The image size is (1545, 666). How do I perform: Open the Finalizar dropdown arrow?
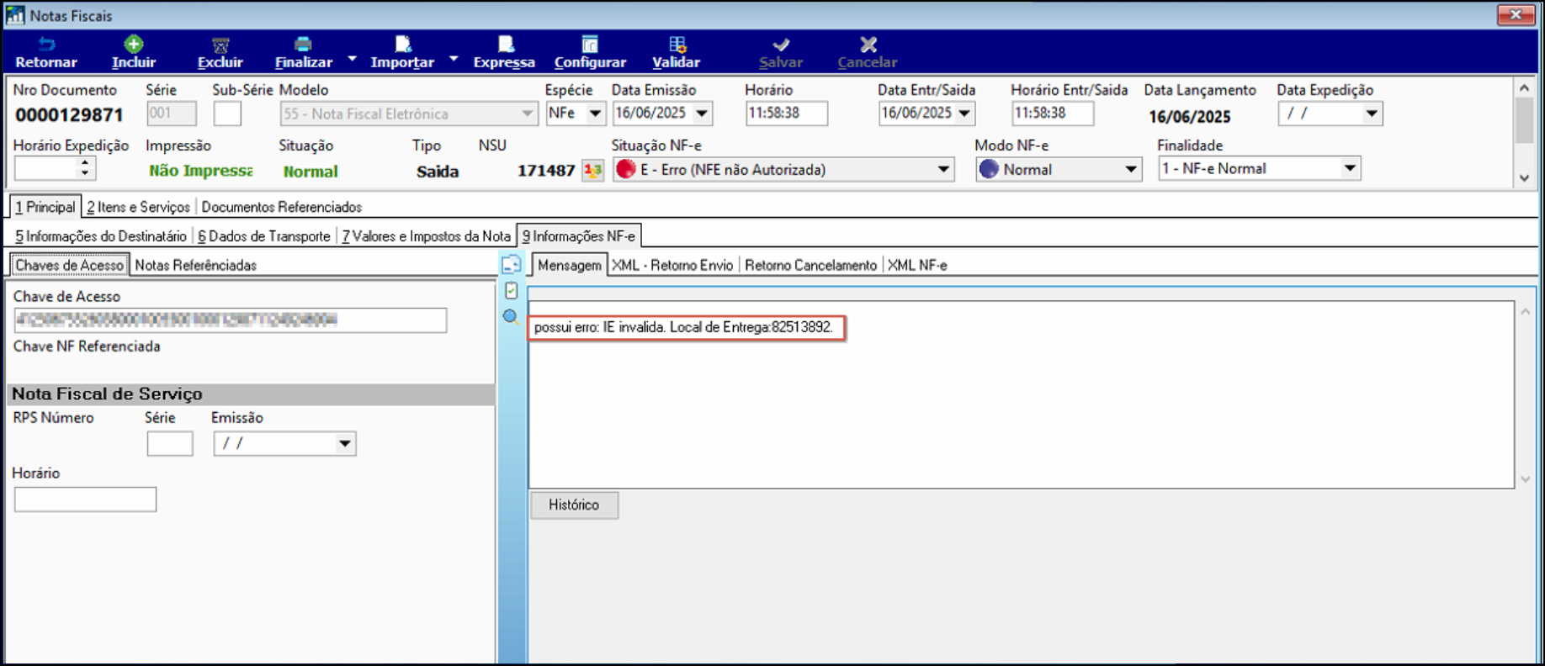(353, 59)
